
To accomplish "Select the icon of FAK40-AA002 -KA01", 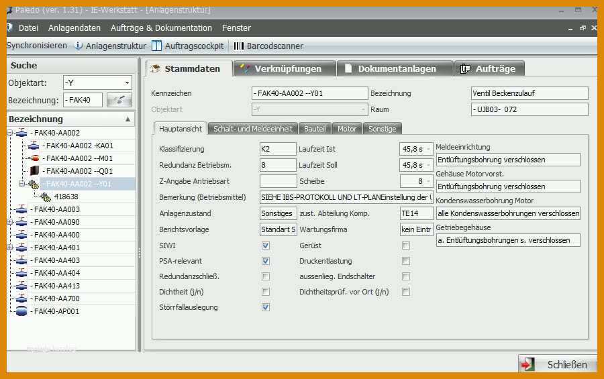I will pyautogui.click(x=34, y=146).
